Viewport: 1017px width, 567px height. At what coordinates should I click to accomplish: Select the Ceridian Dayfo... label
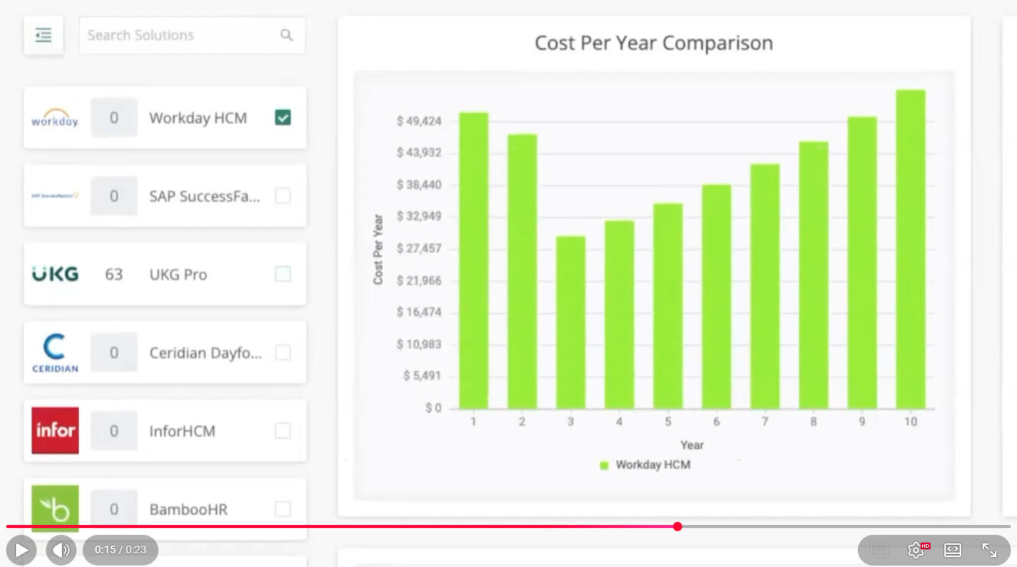205,353
